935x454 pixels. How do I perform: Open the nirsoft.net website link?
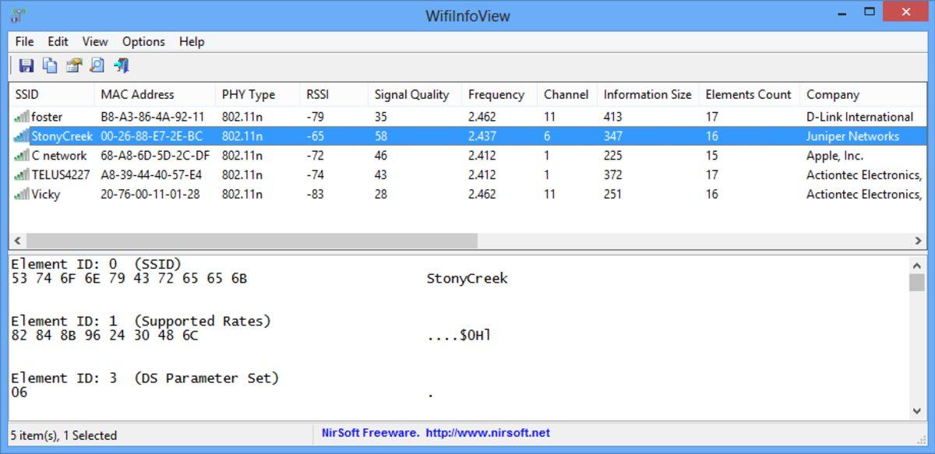coord(487,433)
